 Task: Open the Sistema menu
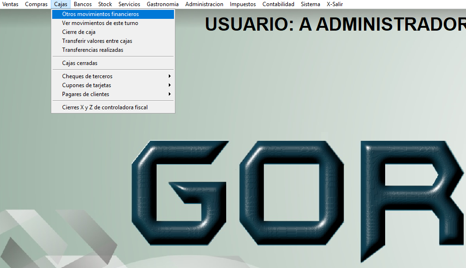click(310, 4)
